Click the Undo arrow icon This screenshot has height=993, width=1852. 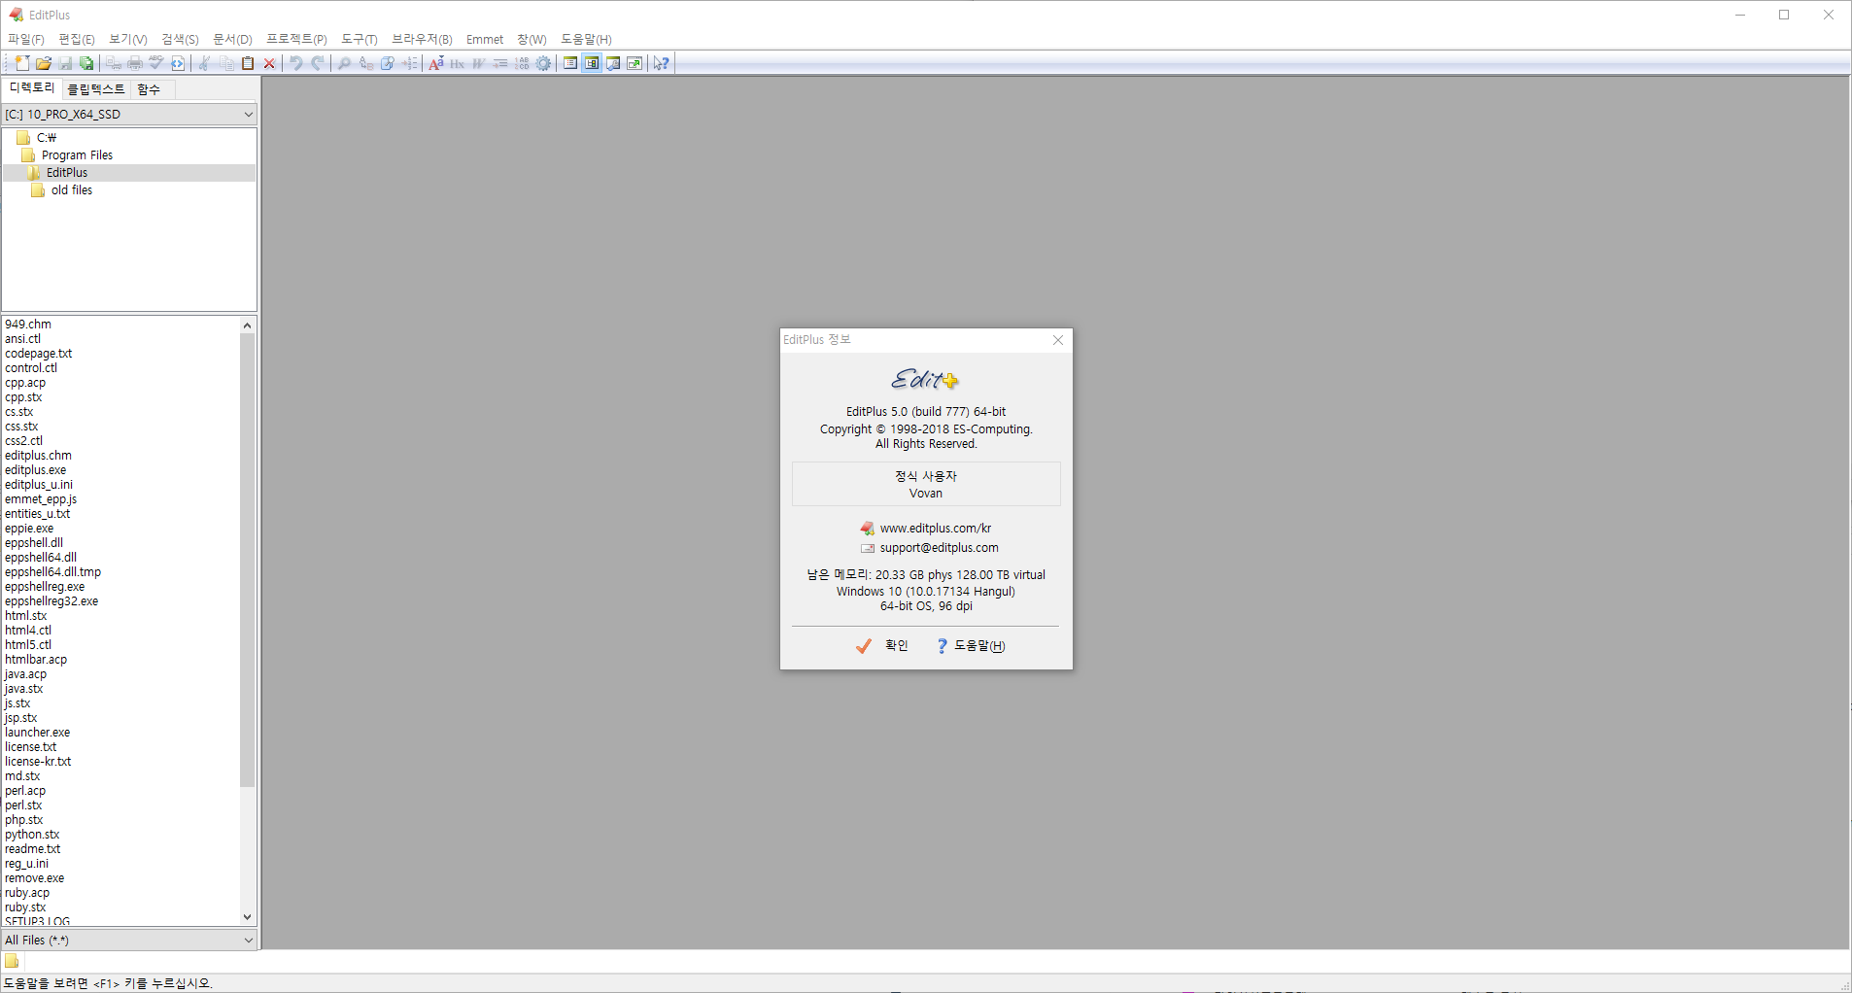coord(296,63)
